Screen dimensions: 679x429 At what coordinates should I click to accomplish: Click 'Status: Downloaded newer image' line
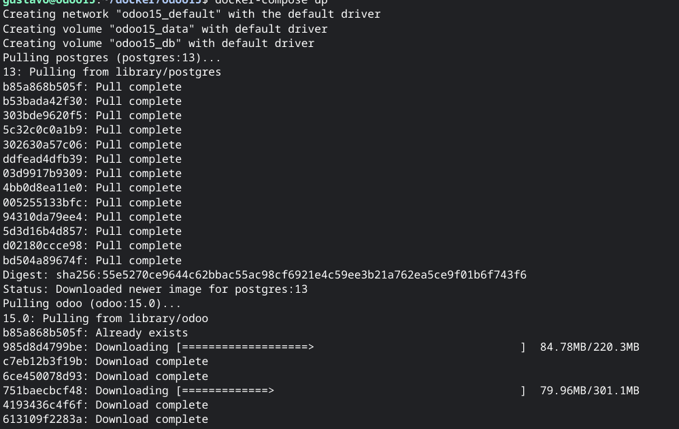pos(155,289)
